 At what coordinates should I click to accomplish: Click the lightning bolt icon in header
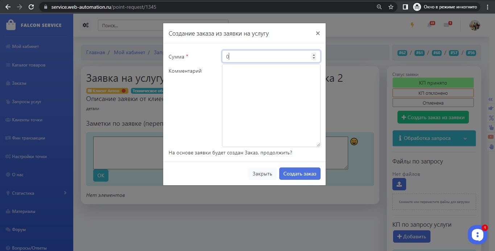pos(412,25)
